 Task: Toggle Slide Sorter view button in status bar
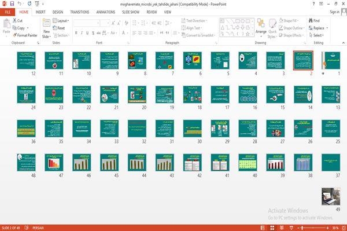(272, 228)
